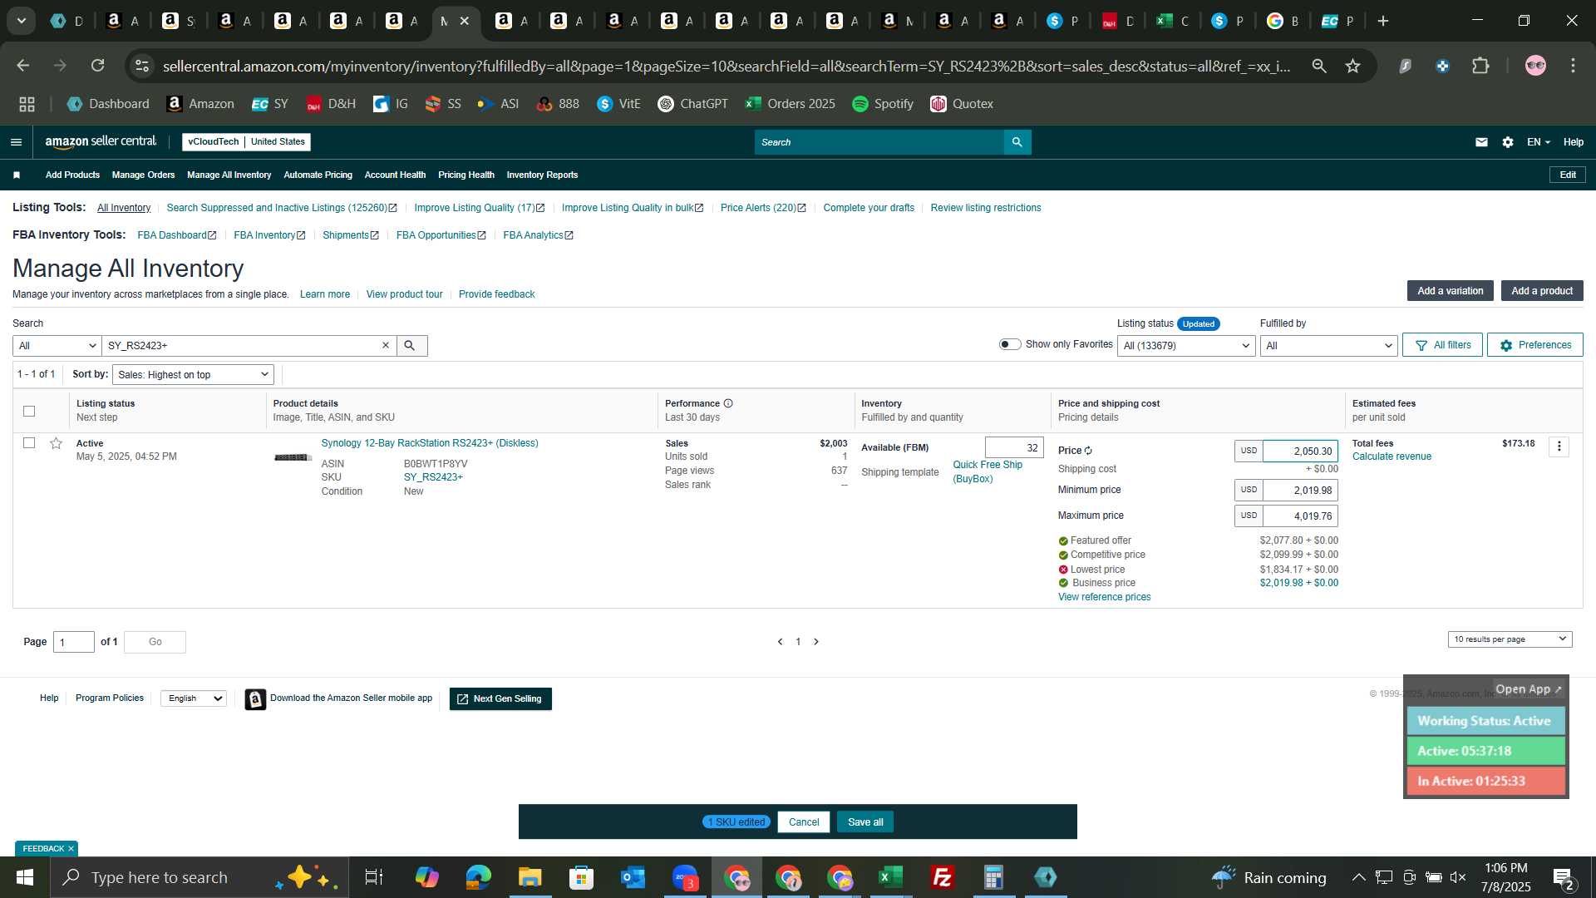This screenshot has height=898, width=1596.
Task: Toggle Show only Favorites switch
Action: [1010, 344]
